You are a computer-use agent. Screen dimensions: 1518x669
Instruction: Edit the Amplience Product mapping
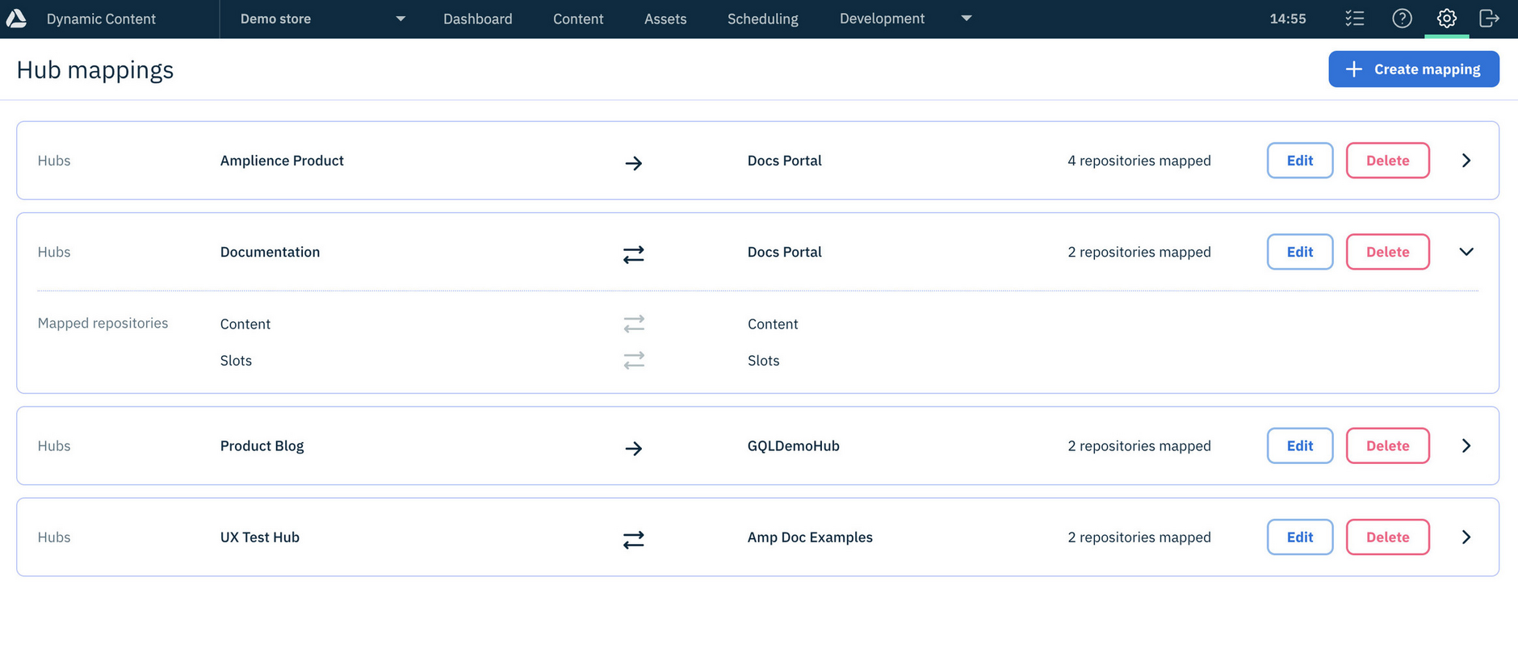pos(1300,161)
